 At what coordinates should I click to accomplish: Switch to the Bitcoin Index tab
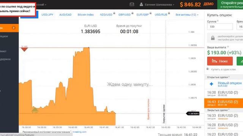[85, 15]
